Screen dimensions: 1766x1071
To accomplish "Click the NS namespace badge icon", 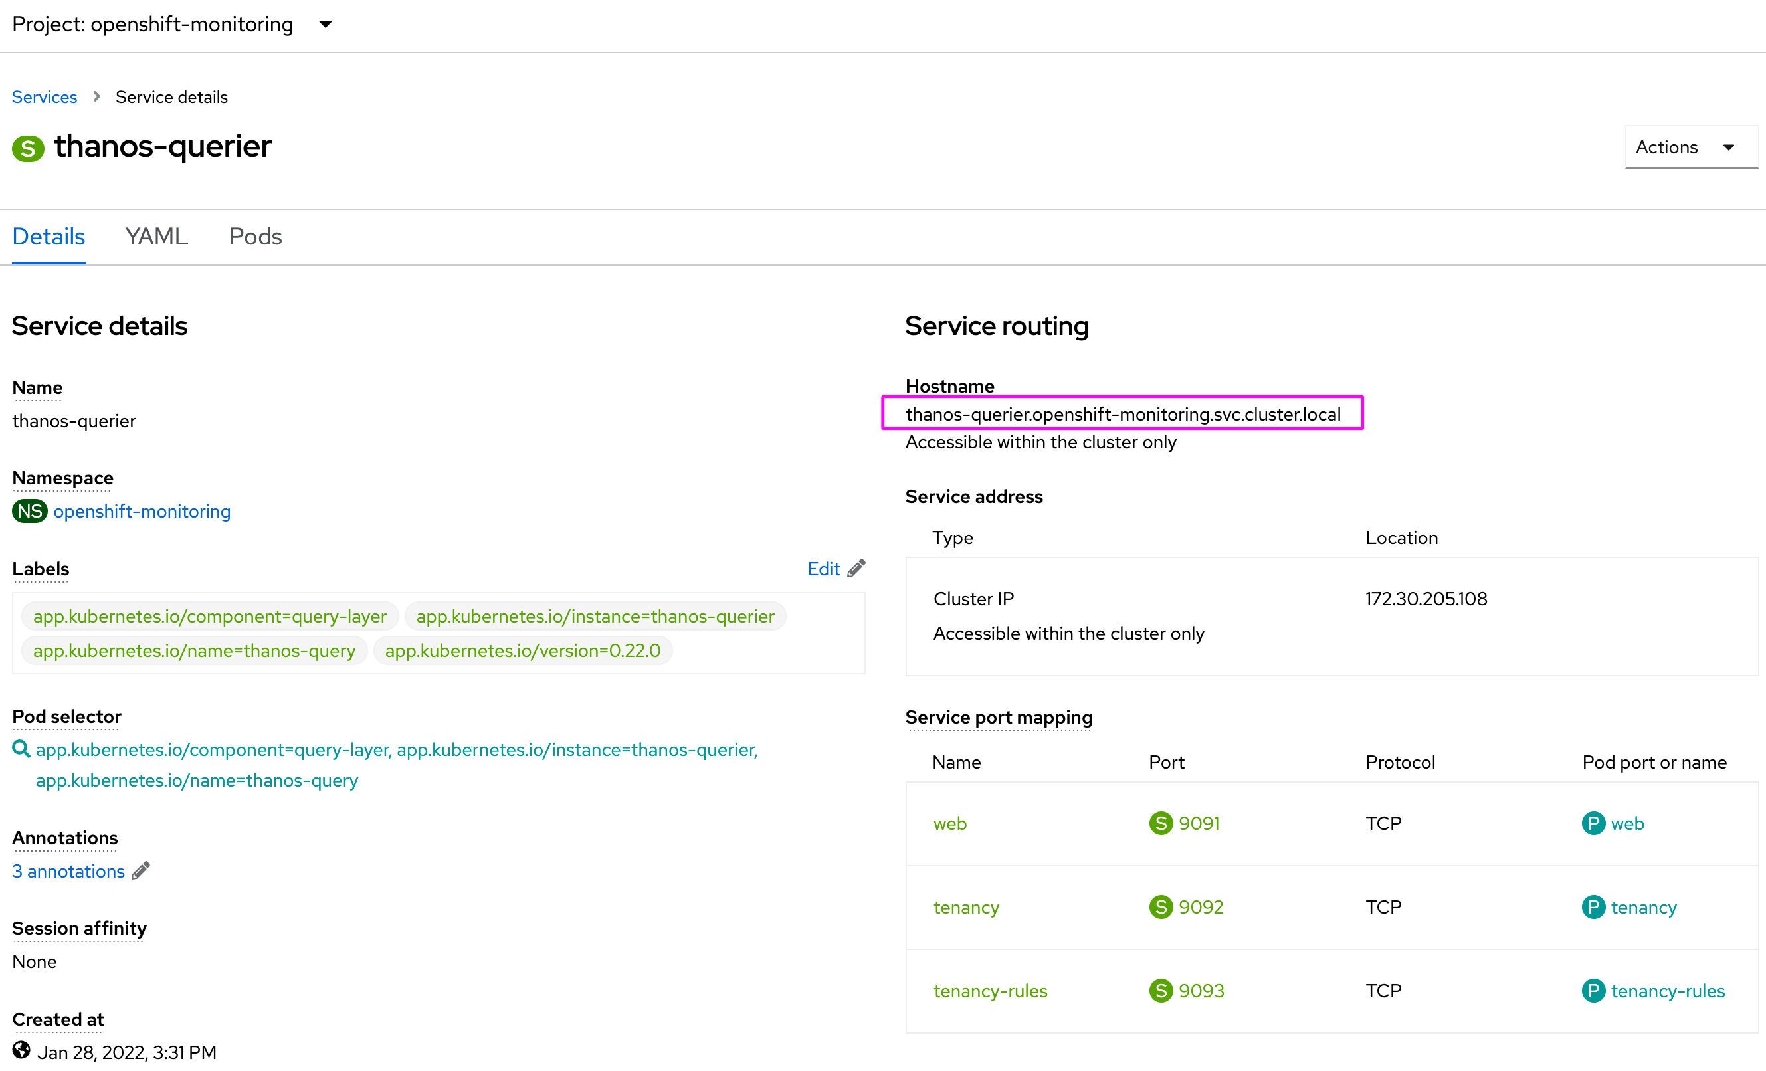I will 29,511.
